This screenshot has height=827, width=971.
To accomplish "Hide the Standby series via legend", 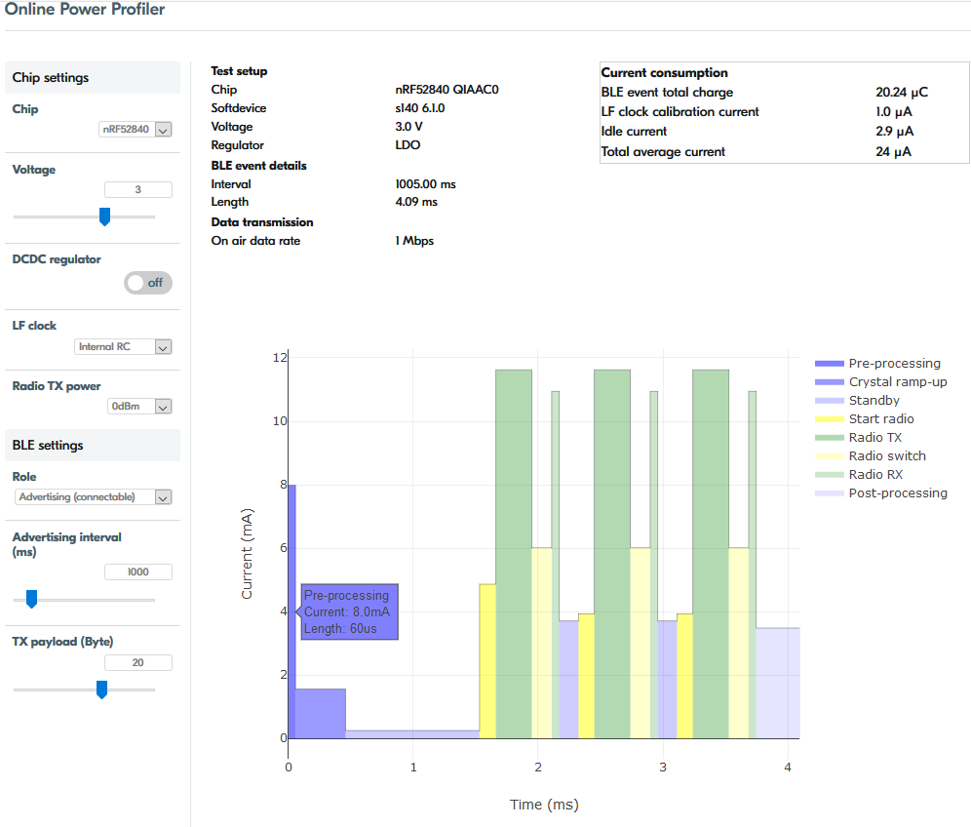I will point(874,400).
